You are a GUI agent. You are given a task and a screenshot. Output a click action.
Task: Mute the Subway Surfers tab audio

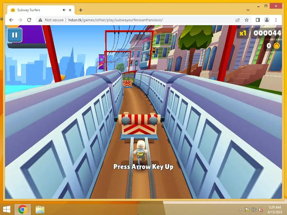64,10
